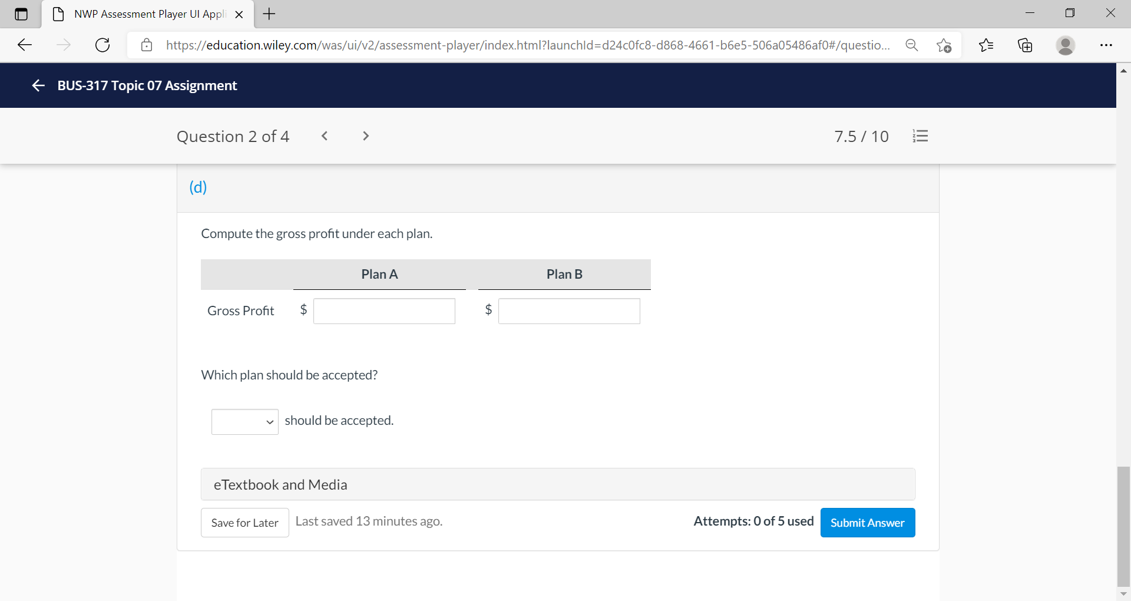Click the Gross Profit row label
The height and width of the screenshot is (601, 1131).
click(240, 311)
